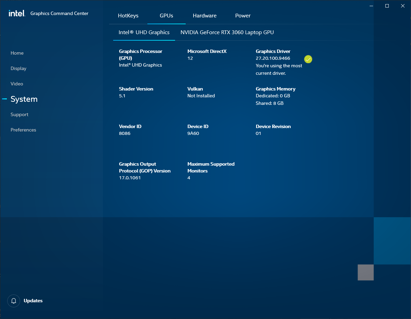
Task: Click driver version 27.20.100.9466
Action: pos(273,58)
